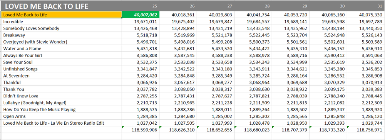
Task: Click the value 1,889,920
Action: click(x=366, y=109)
